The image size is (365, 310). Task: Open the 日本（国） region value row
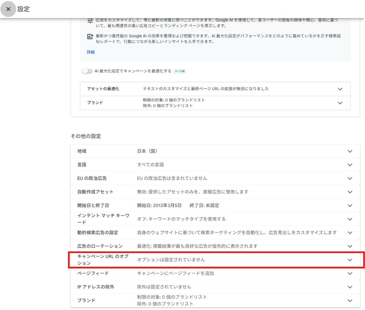click(147, 151)
